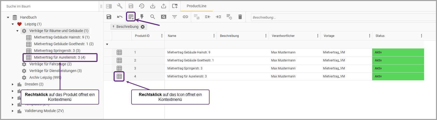Select Verträge für Dienstleistungen in tree

tap(55, 71)
